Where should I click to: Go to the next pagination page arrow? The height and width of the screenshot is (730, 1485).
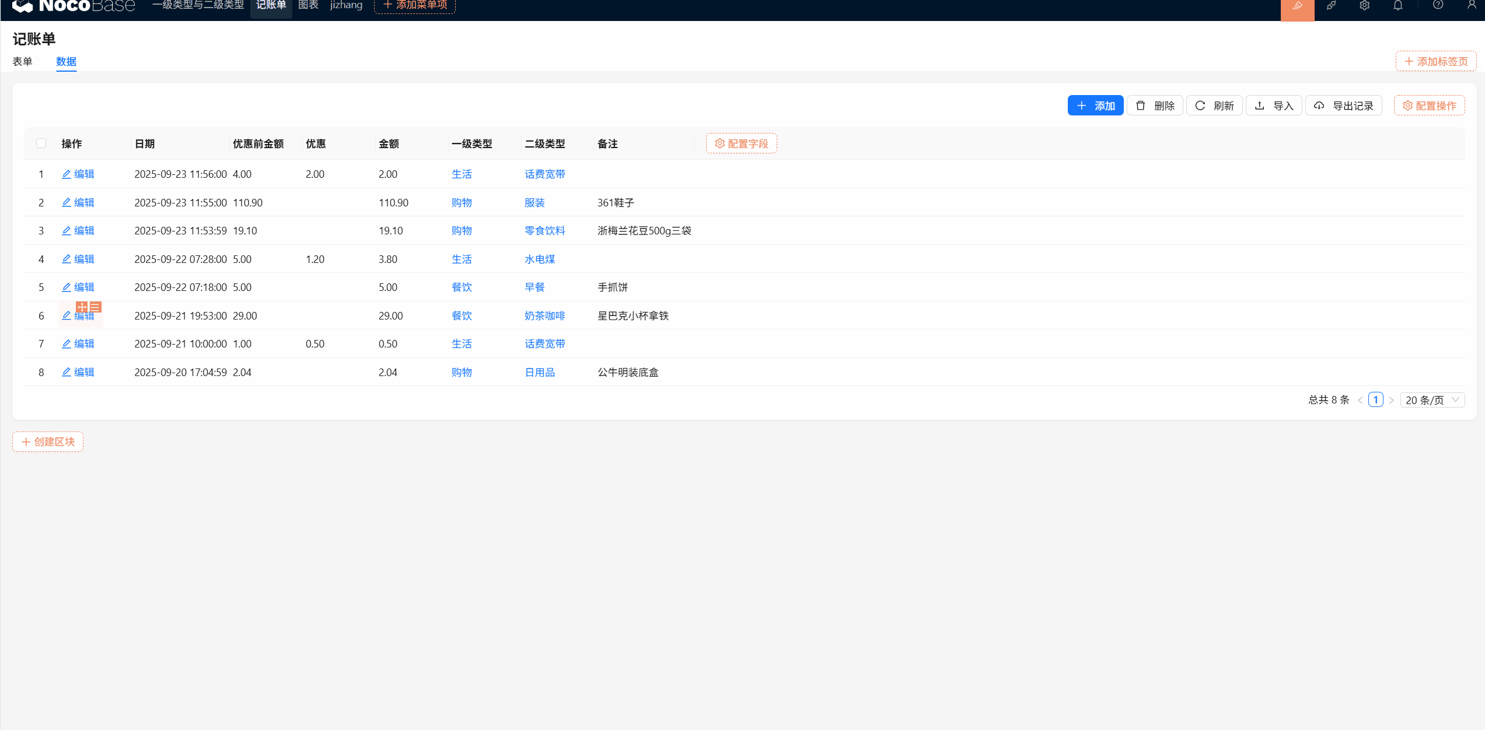(1392, 400)
